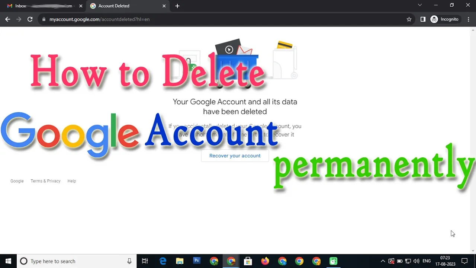Viewport: 476px width, 268px height.
Task: Open the Windows notification center
Action: 464,261
